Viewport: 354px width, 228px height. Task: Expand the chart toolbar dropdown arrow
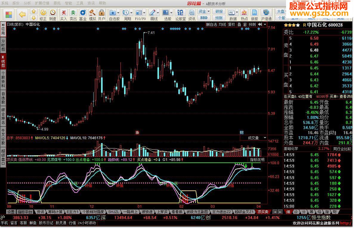(265, 24)
